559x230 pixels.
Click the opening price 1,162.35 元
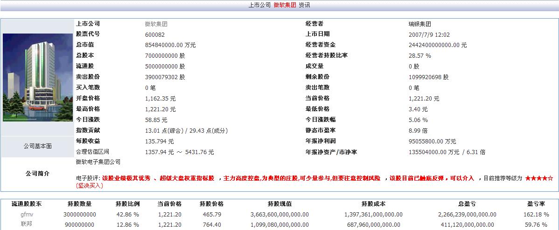coord(161,98)
